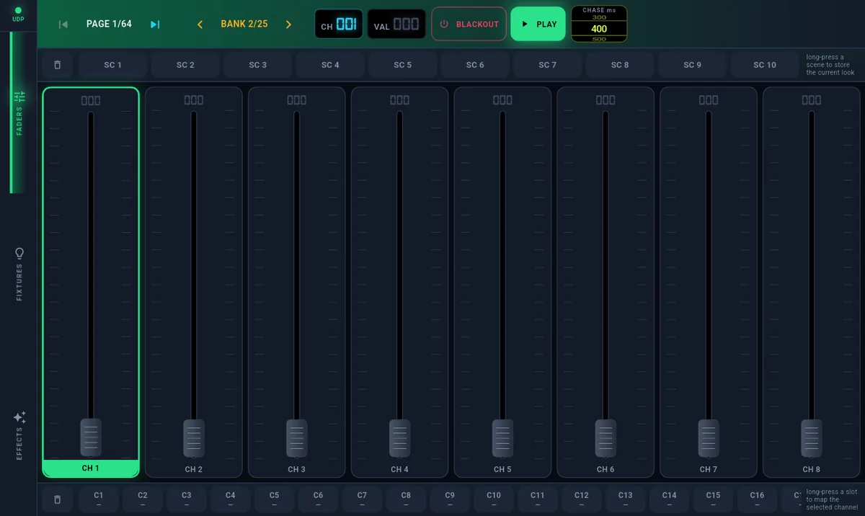Select the CH 6 channel label
The height and width of the screenshot is (516, 865).
tap(605, 469)
